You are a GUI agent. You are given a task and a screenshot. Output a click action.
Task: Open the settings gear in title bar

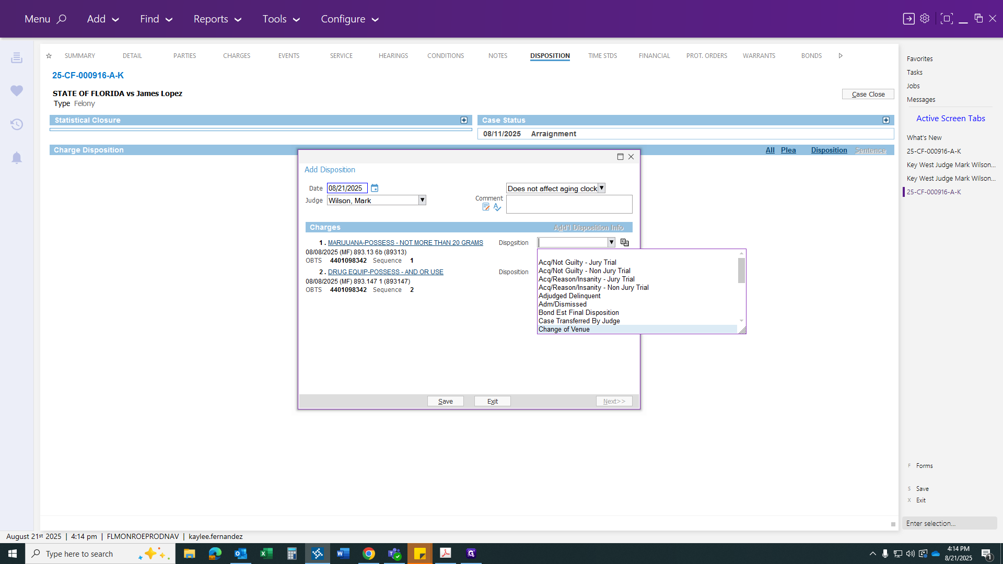point(925,19)
